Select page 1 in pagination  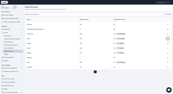(x=95, y=72)
